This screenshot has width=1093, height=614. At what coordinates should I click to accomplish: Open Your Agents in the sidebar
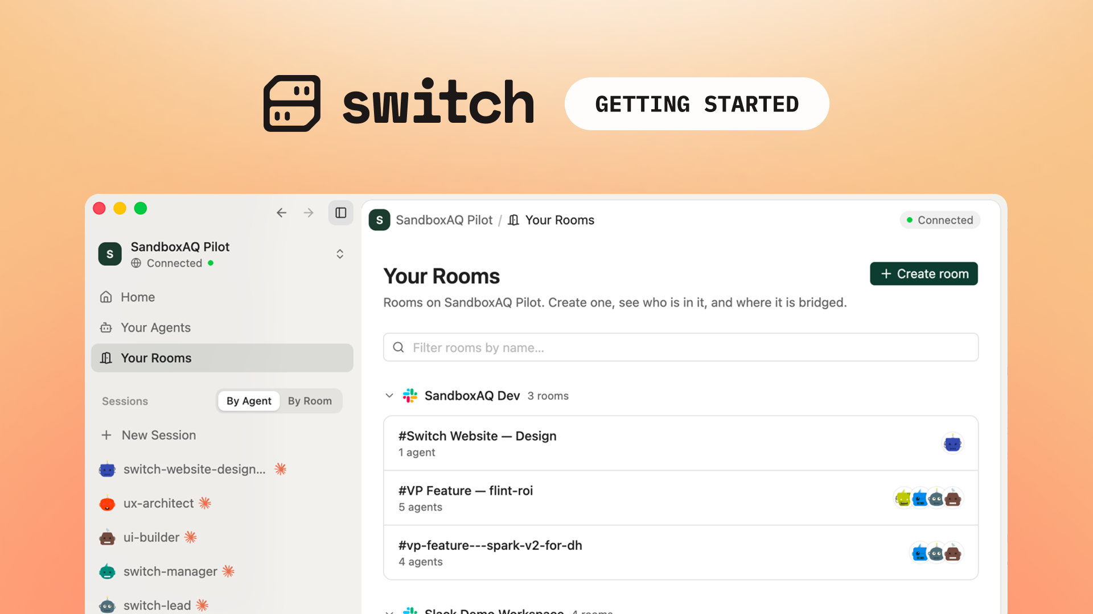222,327
